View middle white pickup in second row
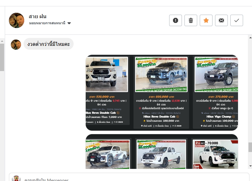 click(x=161, y=154)
